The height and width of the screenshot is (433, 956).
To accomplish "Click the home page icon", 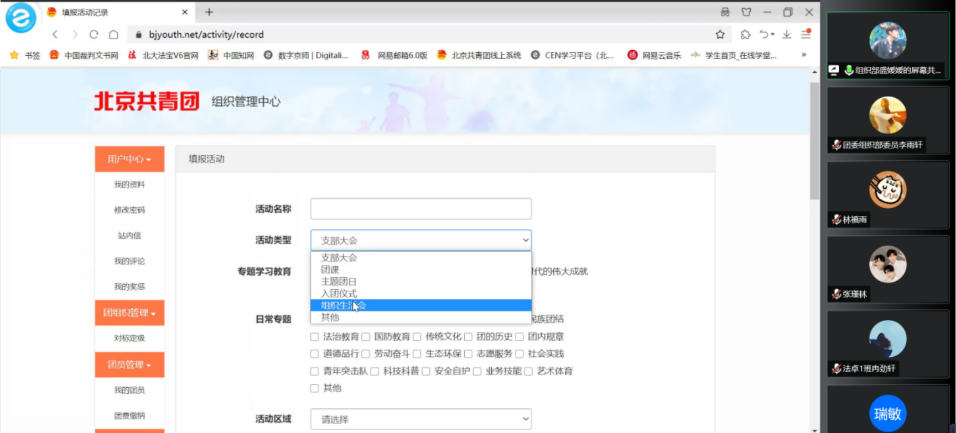I will click(x=113, y=34).
